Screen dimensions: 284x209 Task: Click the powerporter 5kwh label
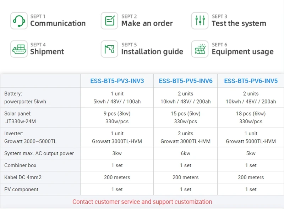[25, 102]
